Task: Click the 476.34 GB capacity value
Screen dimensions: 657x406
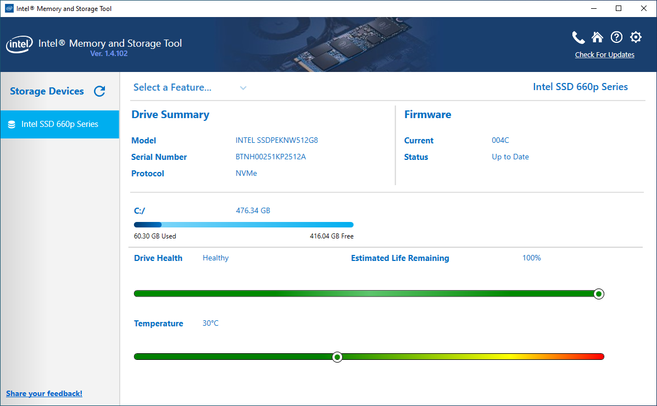Action: pos(253,210)
